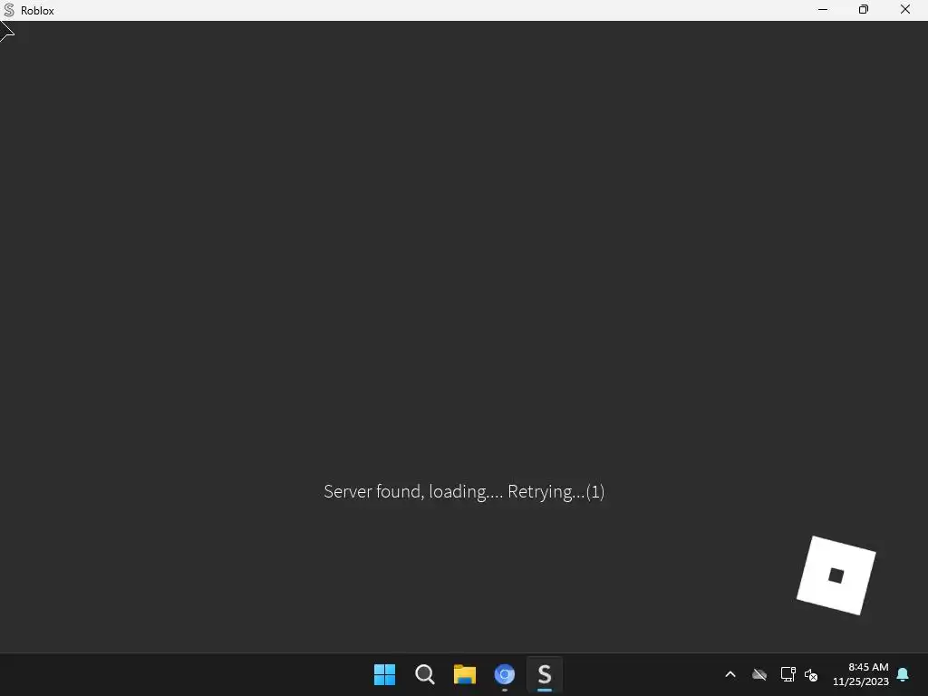Click the 'Server found, loading' status text
928x696 pixels.
coord(464,491)
